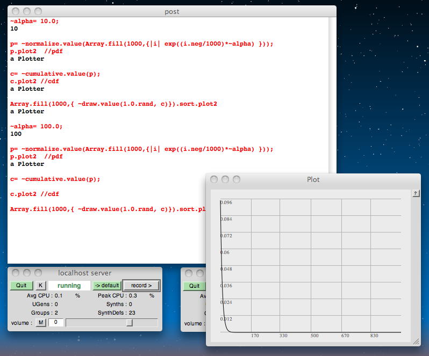The height and width of the screenshot is (356, 429).
Task: Click the zoom button of the post window
Action: (x=38, y=11)
